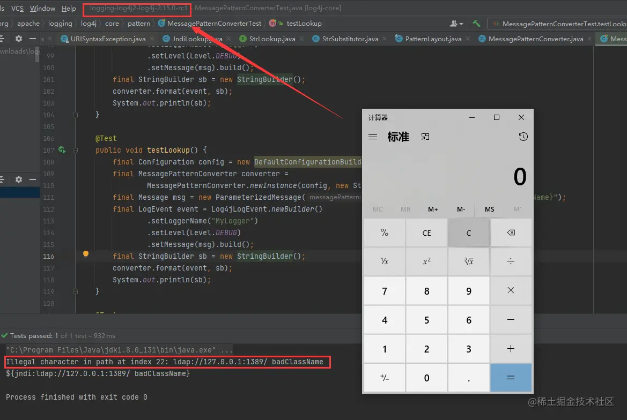Viewport: 627px width, 420px height.
Task: Click the Calculator minus key
Action: [511, 320]
